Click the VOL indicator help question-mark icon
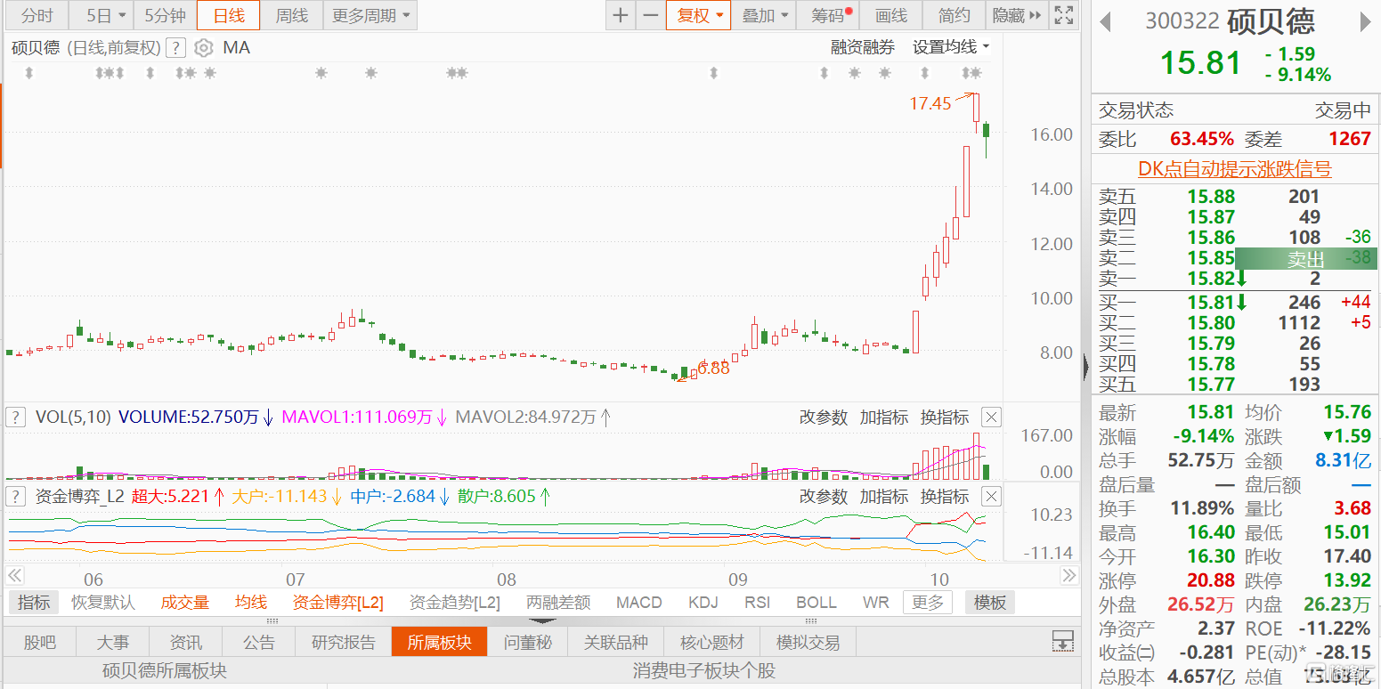 click(15, 416)
